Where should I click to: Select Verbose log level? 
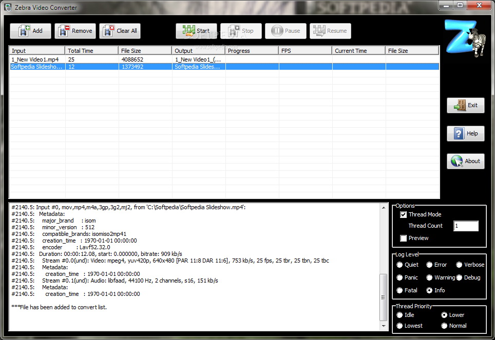(459, 265)
